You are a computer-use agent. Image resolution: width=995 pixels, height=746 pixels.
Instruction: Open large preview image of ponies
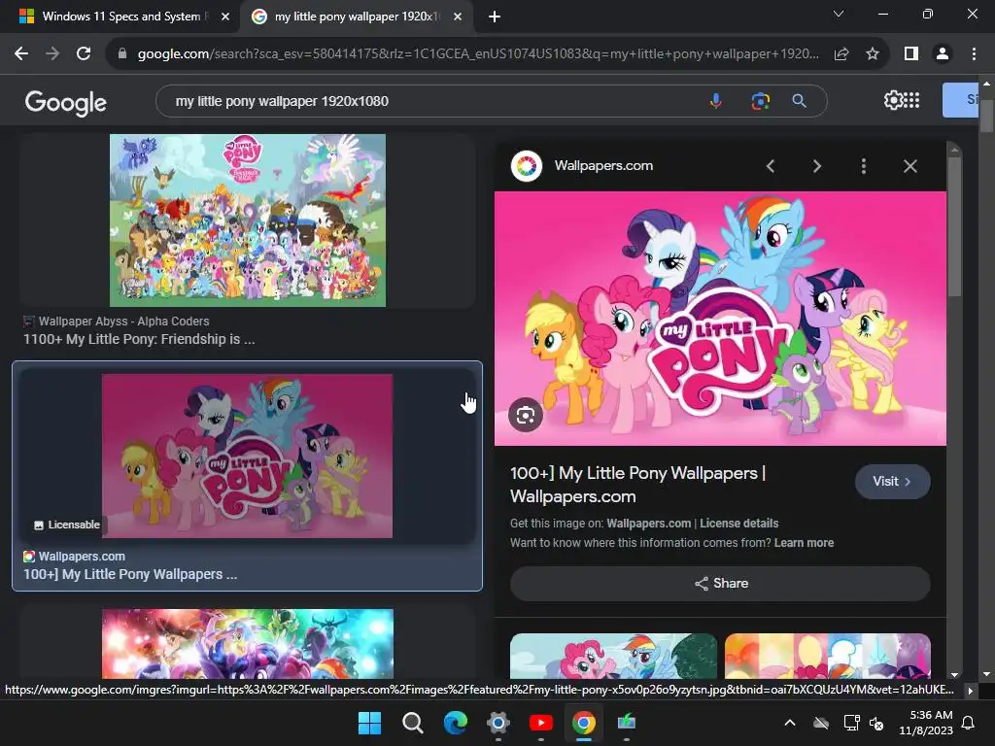[x=720, y=319]
